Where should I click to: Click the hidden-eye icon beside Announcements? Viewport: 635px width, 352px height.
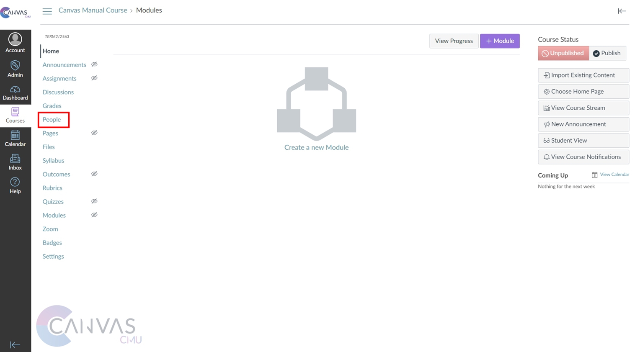pos(94,64)
